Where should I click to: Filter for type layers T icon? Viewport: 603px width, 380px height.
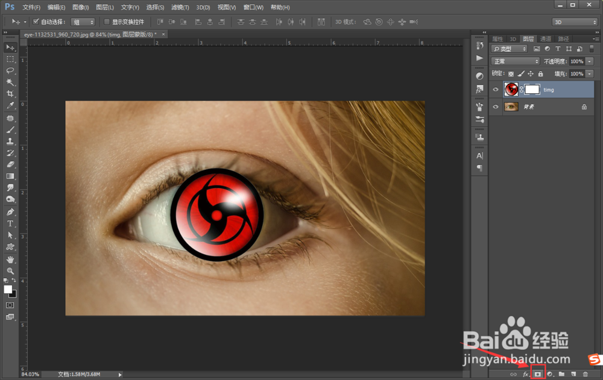coord(558,49)
